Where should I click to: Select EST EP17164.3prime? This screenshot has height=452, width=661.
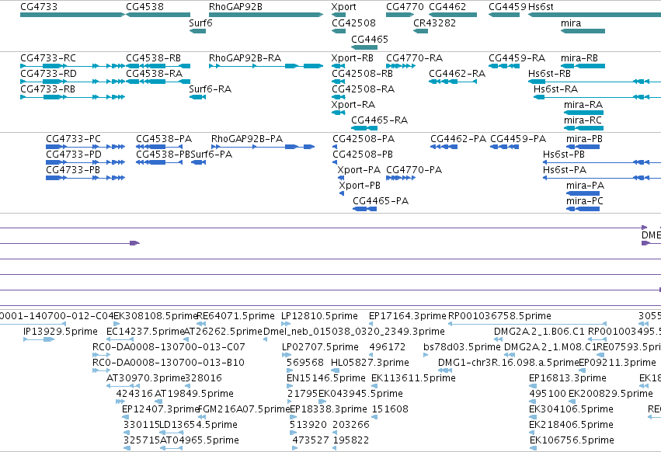tap(372, 324)
